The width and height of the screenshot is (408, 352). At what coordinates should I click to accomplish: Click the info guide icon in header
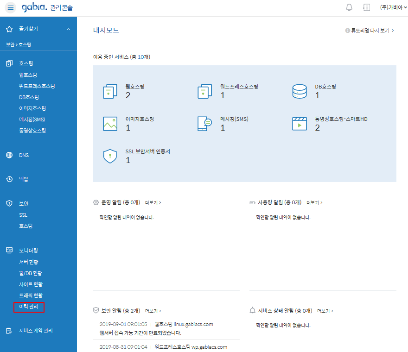[366, 7]
